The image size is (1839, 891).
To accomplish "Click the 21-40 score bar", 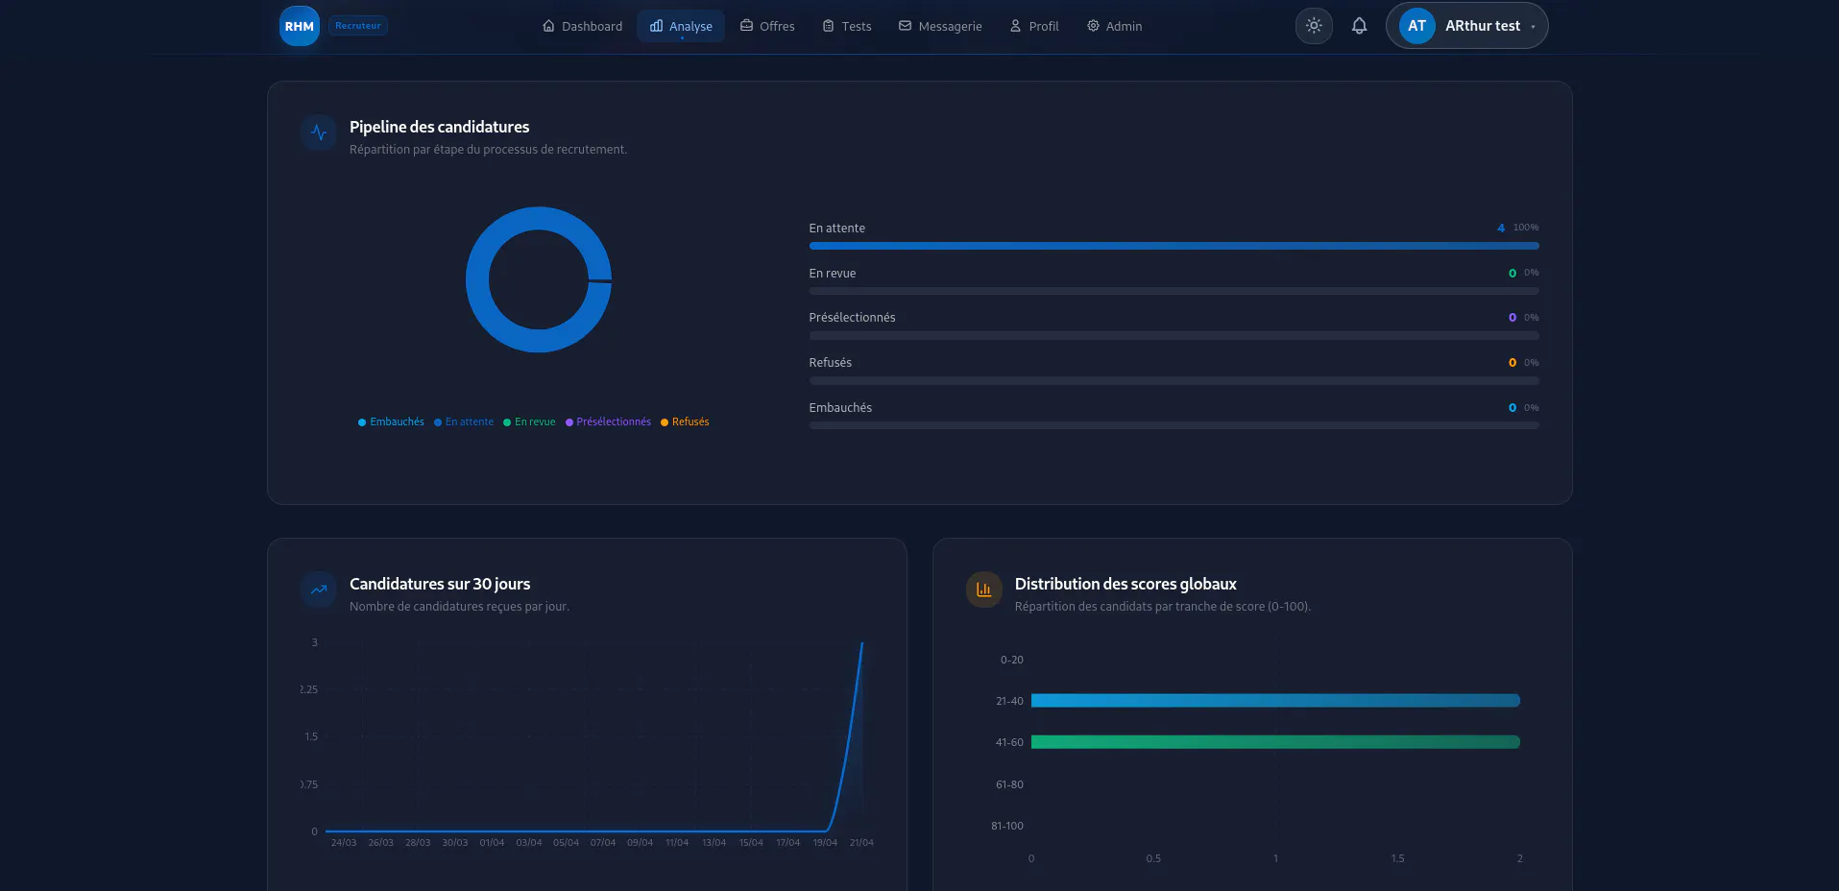I will click(x=1275, y=701).
